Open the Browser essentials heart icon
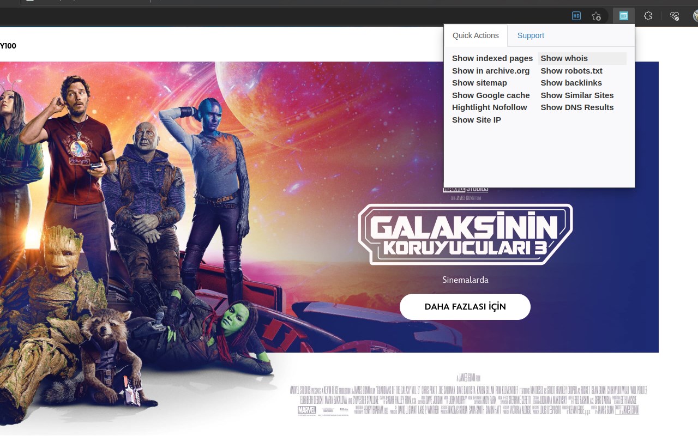This screenshot has width=698, height=436. (675, 16)
